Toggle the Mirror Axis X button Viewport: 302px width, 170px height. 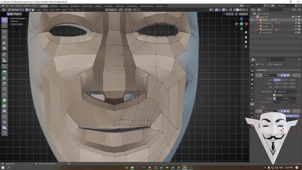[x=277, y=80]
